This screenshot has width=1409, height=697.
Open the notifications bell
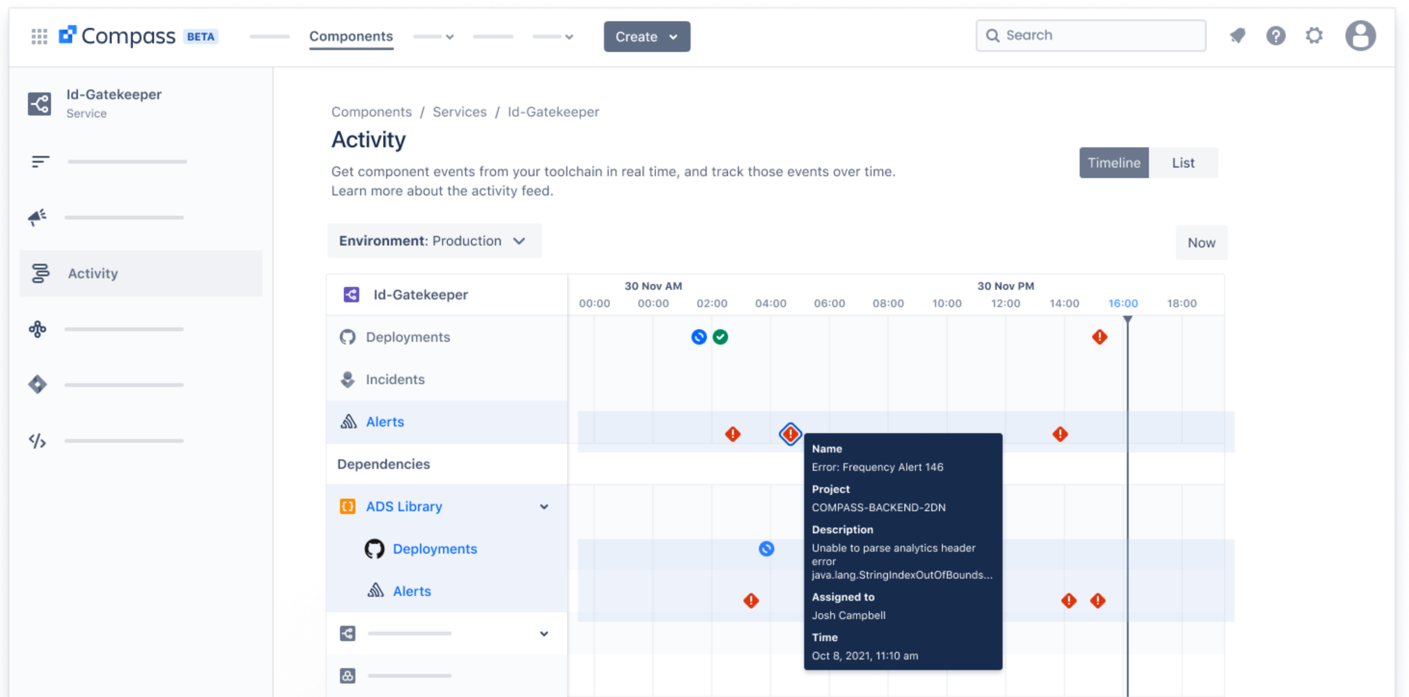[1237, 35]
